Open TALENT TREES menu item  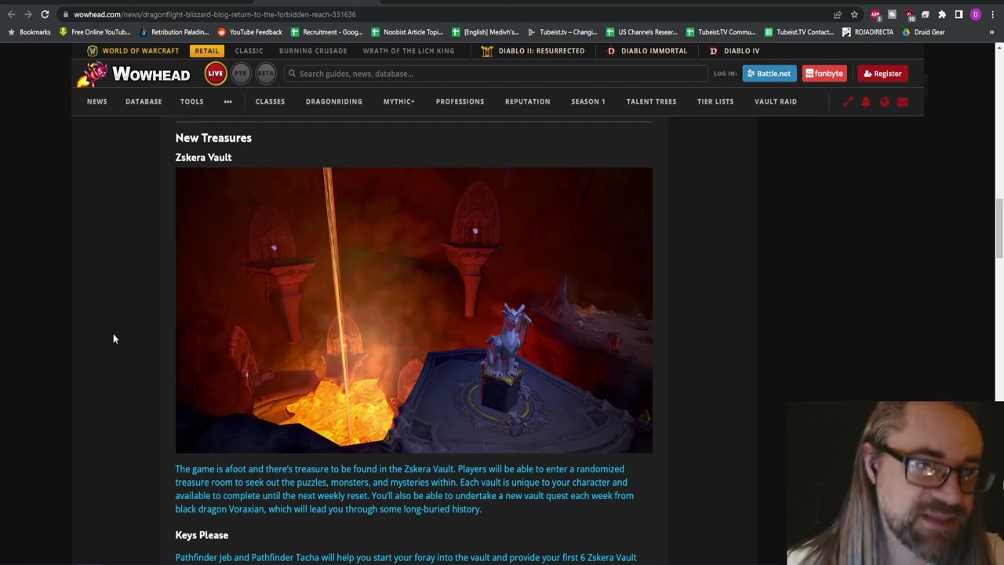click(651, 101)
